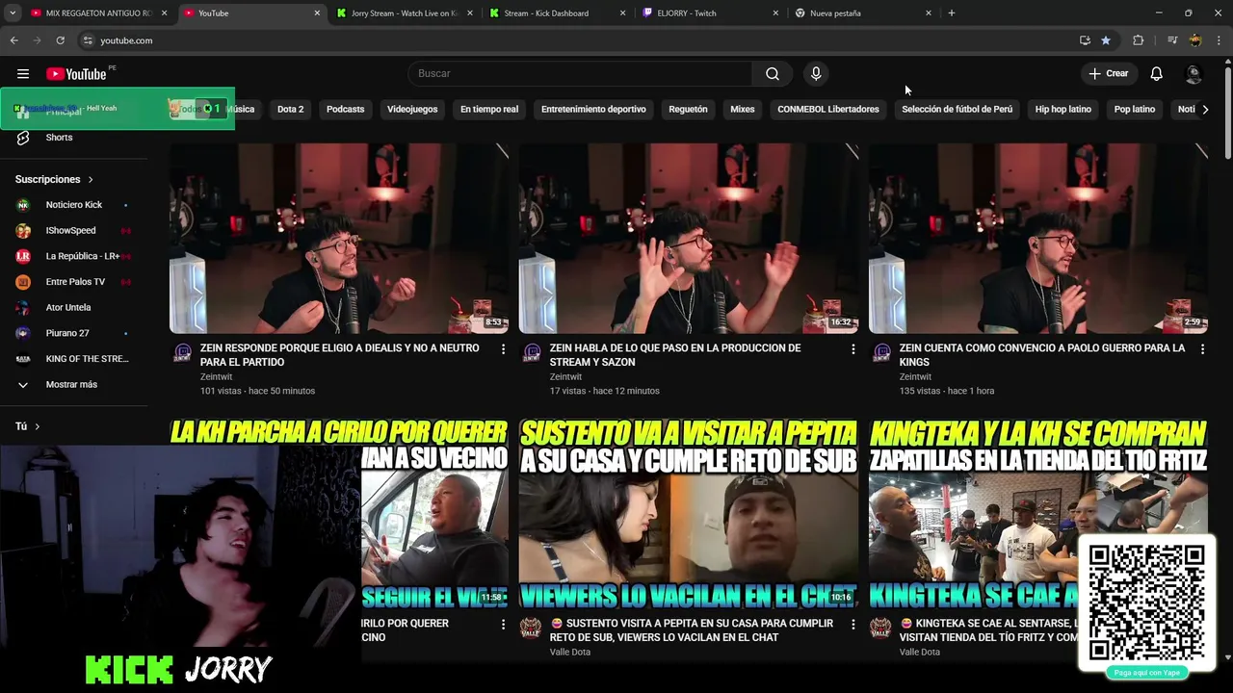Open La República - LR+ channel
The width and height of the screenshot is (1233, 693).
point(74,257)
